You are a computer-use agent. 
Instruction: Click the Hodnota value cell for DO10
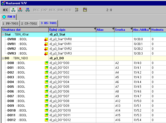click(x=158, y=110)
